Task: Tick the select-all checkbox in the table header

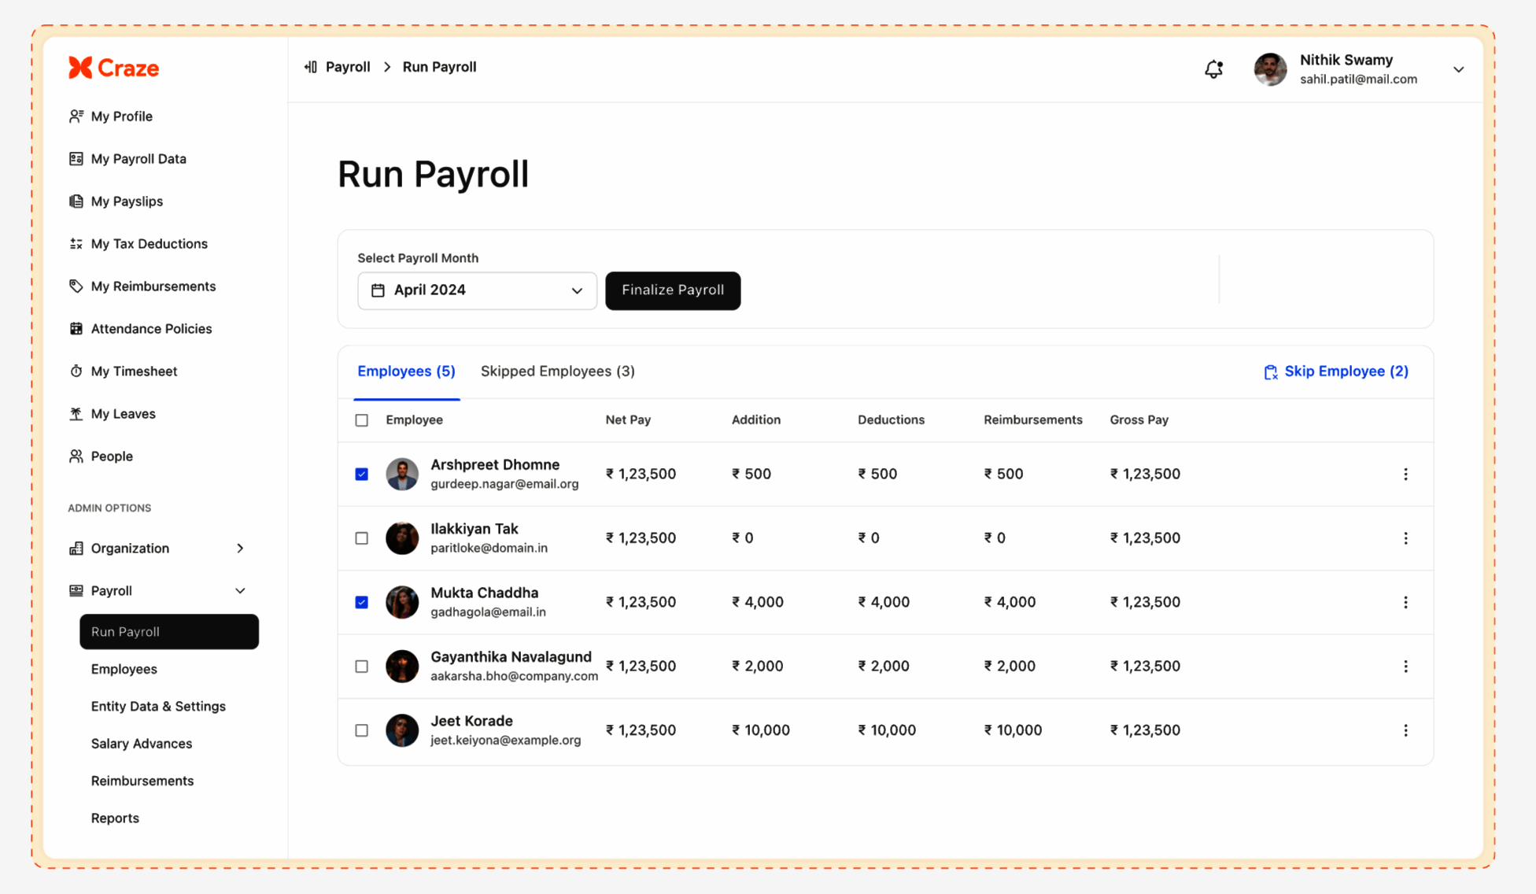Action: pyautogui.click(x=362, y=420)
